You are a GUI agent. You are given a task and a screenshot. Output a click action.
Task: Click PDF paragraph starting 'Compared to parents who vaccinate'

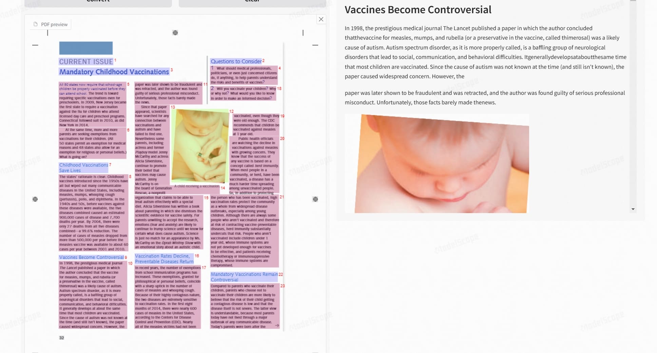pyautogui.click(x=245, y=306)
